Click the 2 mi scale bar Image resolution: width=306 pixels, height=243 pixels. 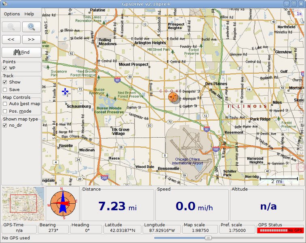point(279,180)
